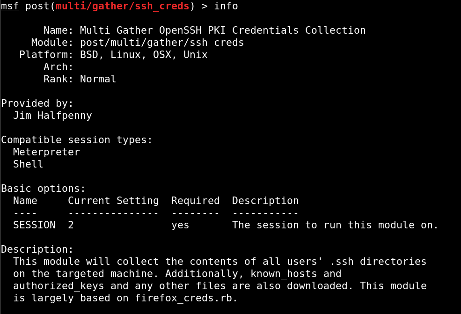Click the underlined msf prompt text
This screenshot has width=461, height=314.
10,6
